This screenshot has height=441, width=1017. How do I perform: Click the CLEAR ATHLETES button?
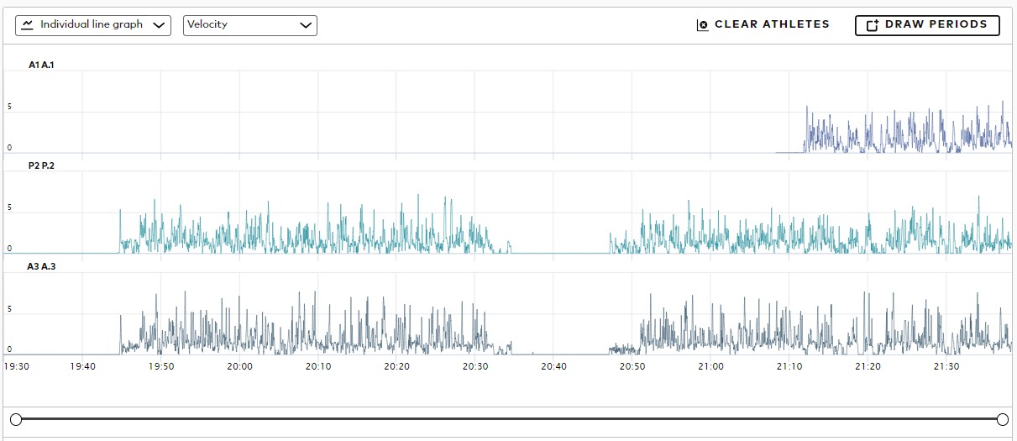coord(763,25)
